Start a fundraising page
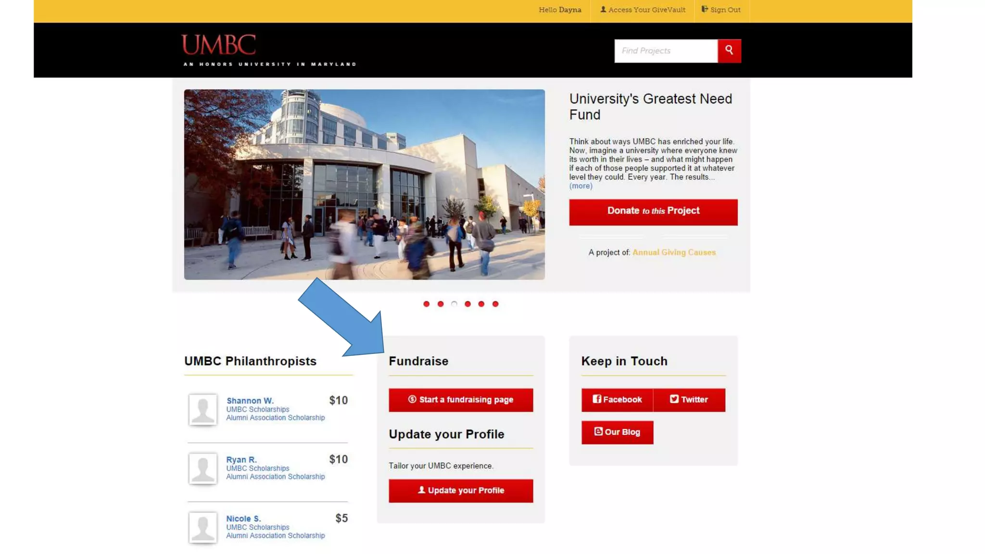The width and height of the screenshot is (985, 554). 461,400
